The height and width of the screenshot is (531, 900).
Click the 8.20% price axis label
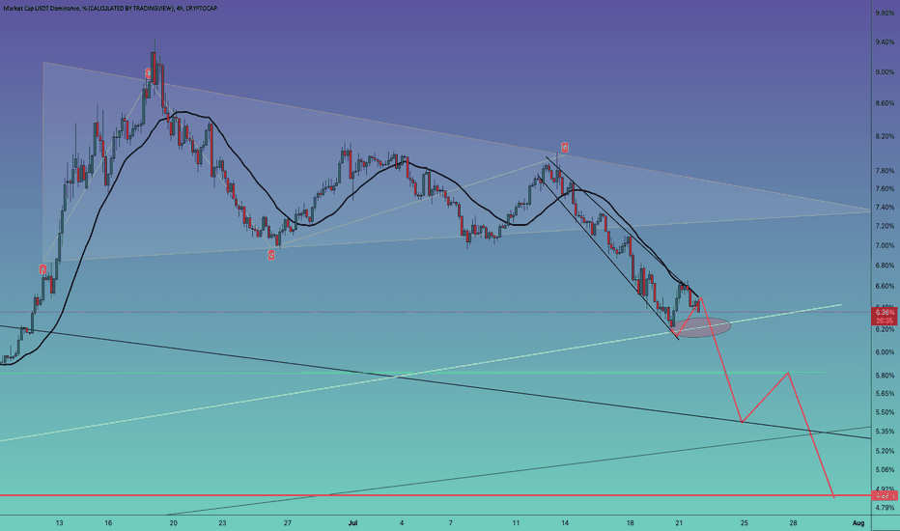(x=885, y=137)
